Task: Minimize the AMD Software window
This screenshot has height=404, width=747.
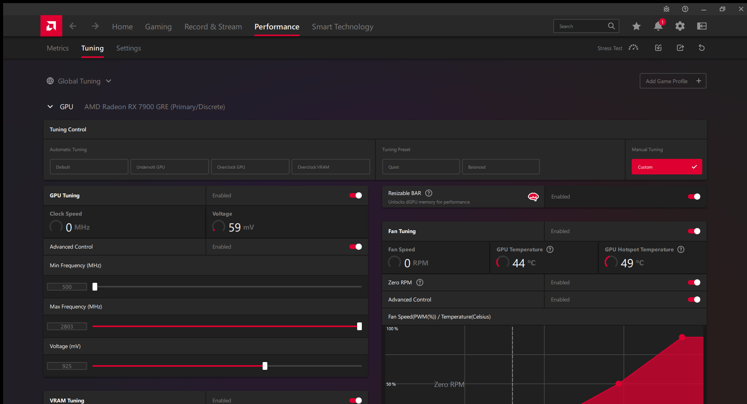Action: [x=704, y=9]
